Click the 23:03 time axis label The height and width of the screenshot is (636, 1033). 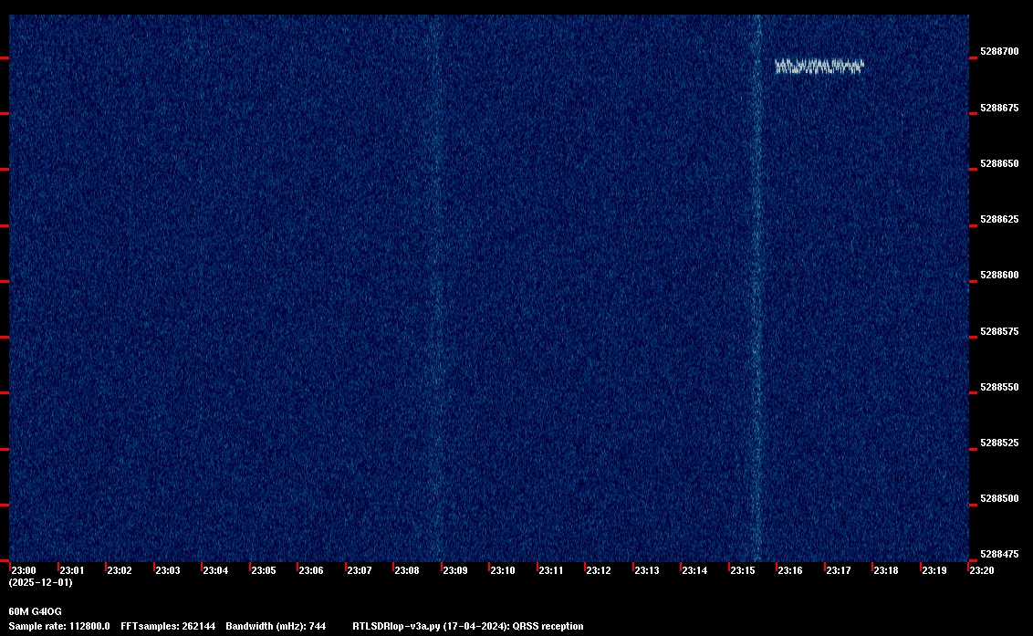click(x=167, y=570)
